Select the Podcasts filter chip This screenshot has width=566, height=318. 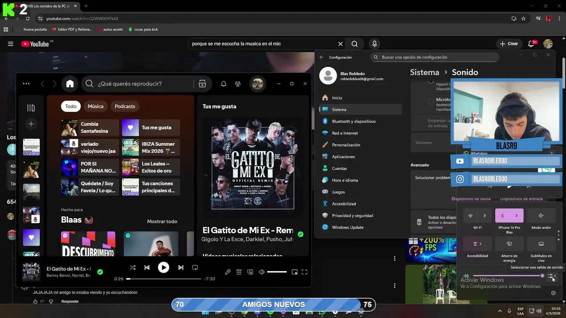click(x=125, y=106)
